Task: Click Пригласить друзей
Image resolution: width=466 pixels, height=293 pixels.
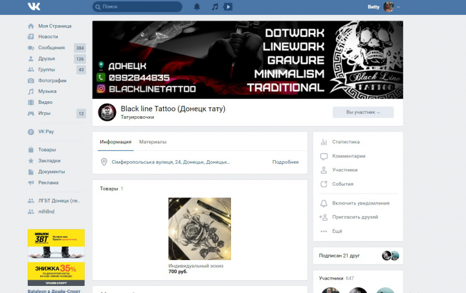Action: pos(355,217)
